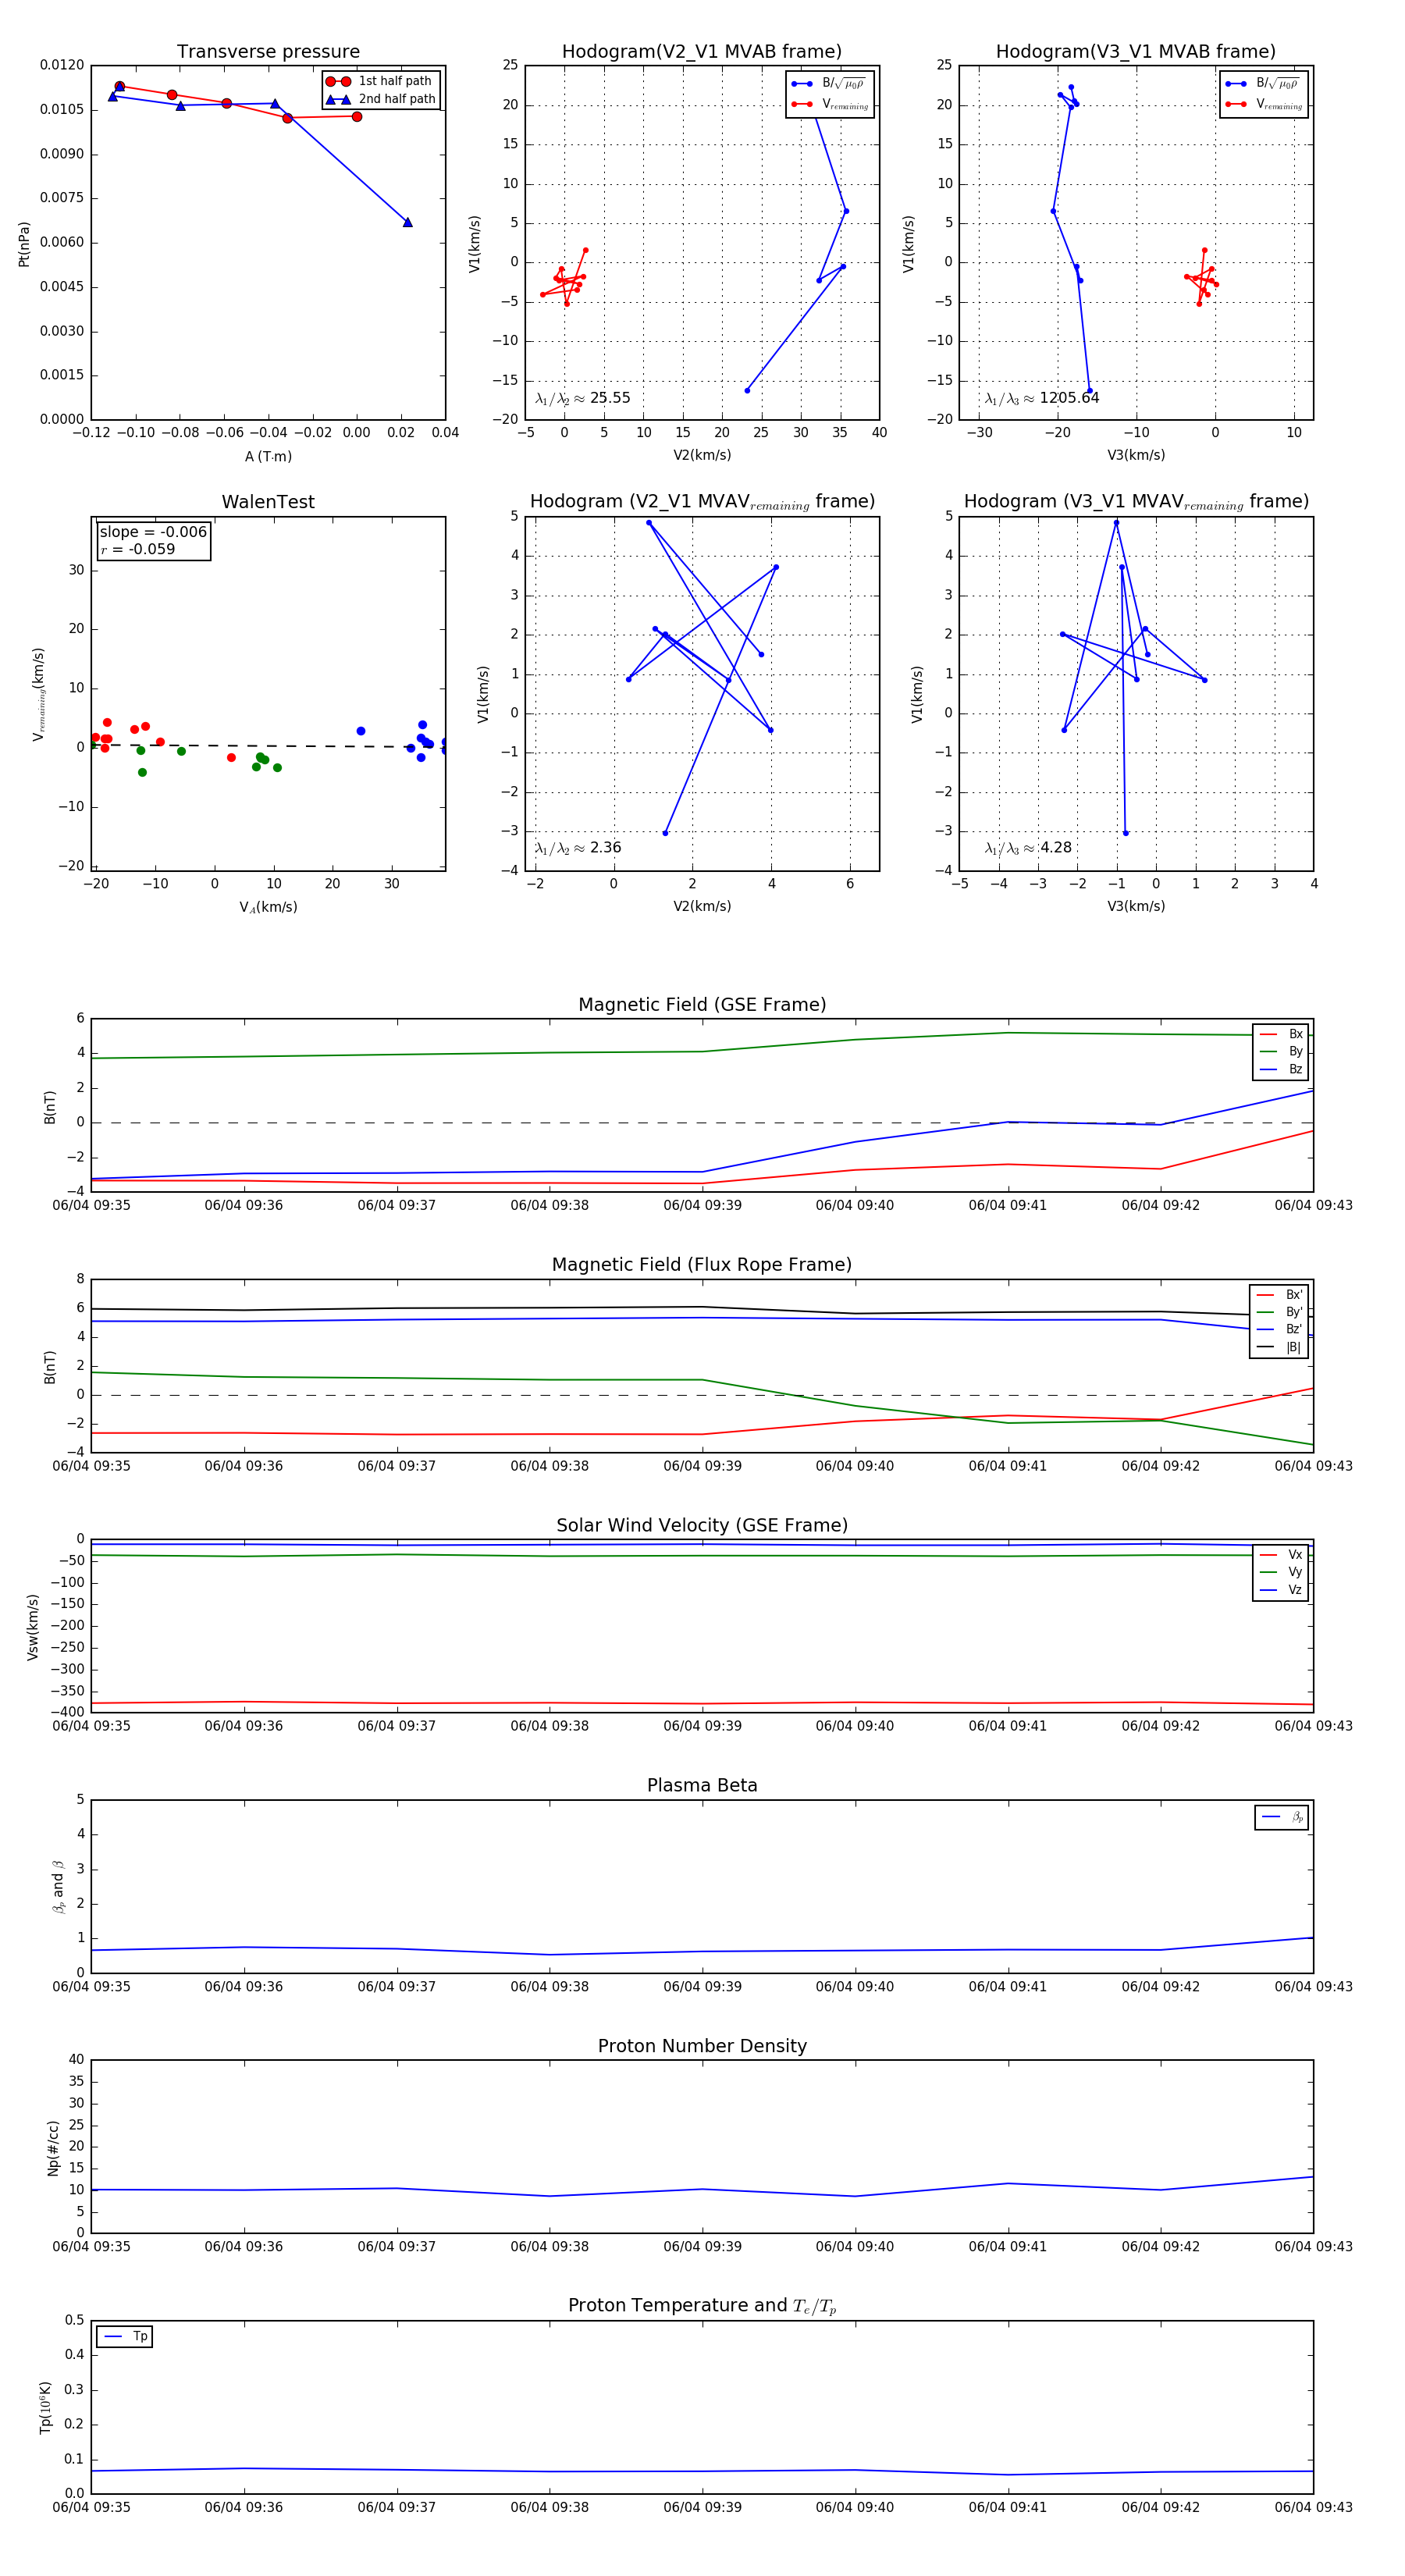Click '06/04 09:39' tick under Plasma Beta plot
Screen dimensions: 1405x2576
[x=702, y=1987]
